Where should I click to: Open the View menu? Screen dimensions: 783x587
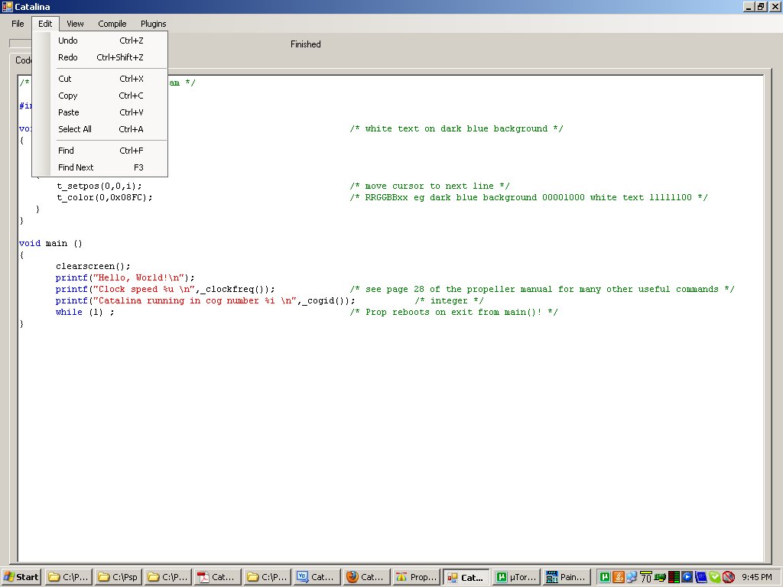click(75, 24)
